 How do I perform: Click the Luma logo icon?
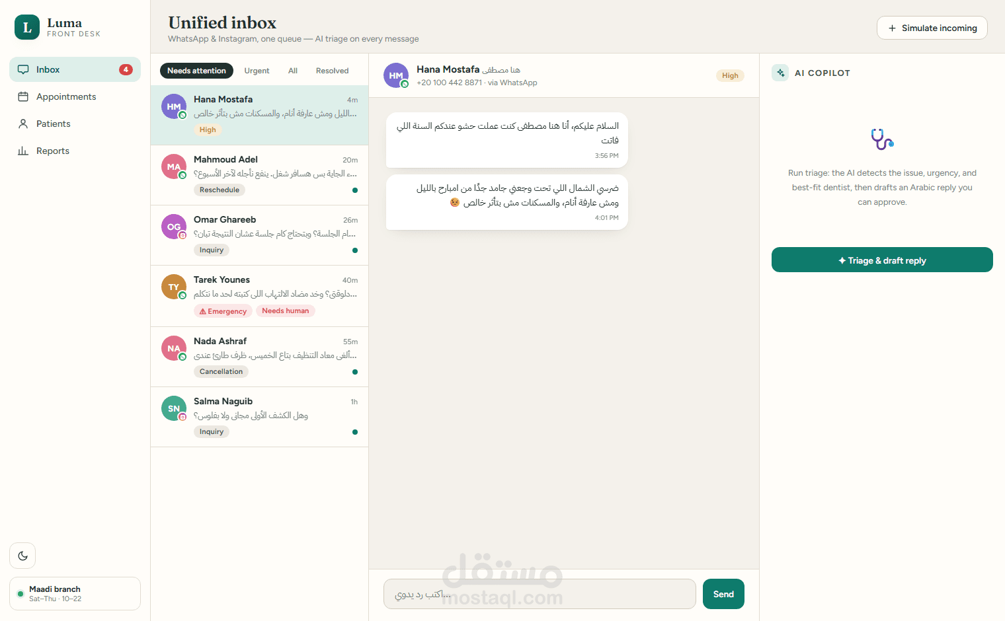pyautogui.click(x=27, y=27)
